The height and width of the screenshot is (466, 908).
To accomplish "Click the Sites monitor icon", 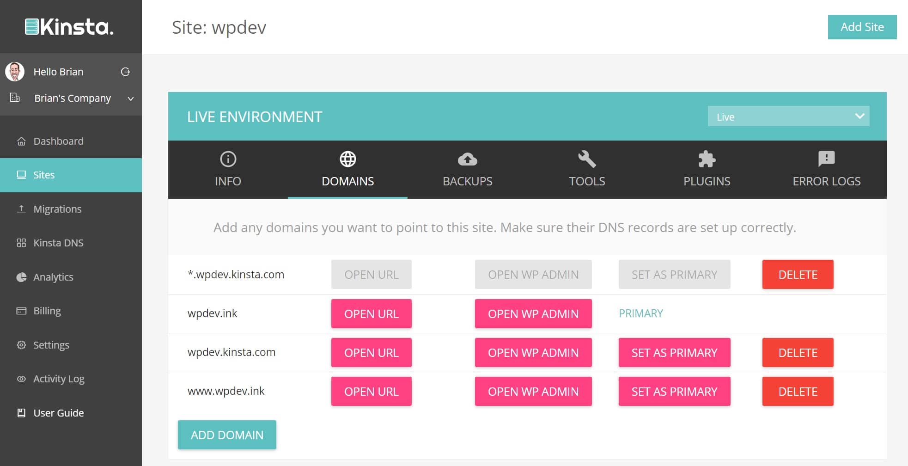I will pyautogui.click(x=21, y=175).
